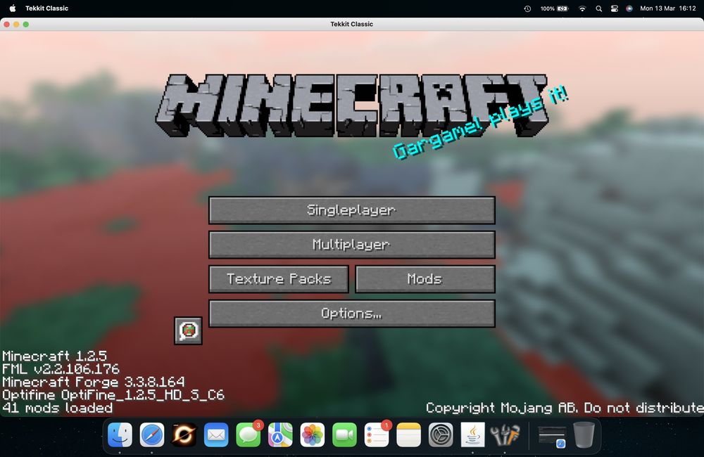This screenshot has height=457, width=704.
Task: Open the Texture Packs menu
Action: [278, 279]
